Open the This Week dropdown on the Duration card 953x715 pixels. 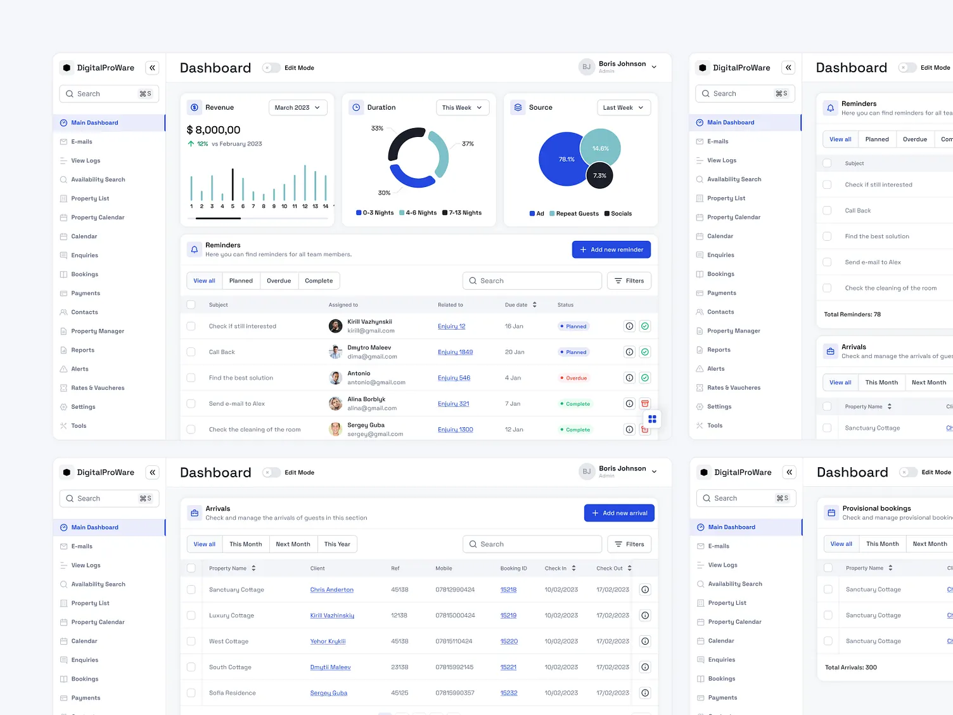[x=462, y=107]
